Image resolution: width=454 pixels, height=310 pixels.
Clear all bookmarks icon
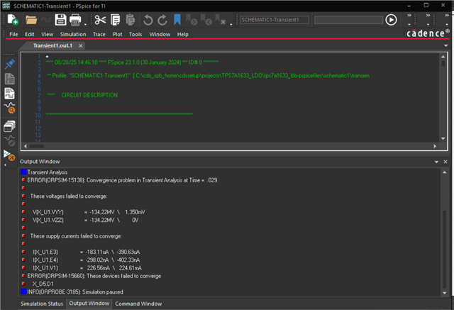click(221, 20)
